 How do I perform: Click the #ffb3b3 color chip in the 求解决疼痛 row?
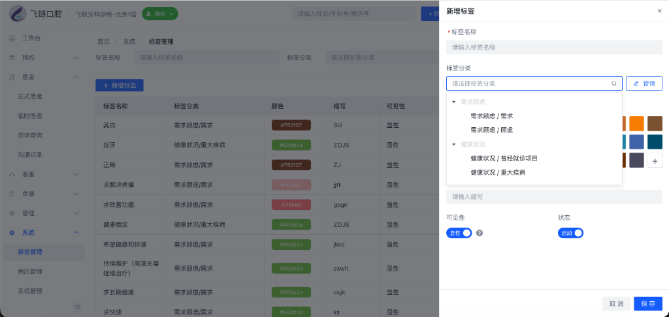pos(291,185)
